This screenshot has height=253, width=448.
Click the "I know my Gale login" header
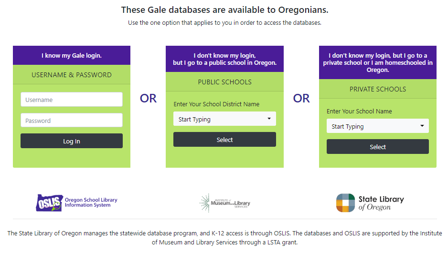click(72, 55)
